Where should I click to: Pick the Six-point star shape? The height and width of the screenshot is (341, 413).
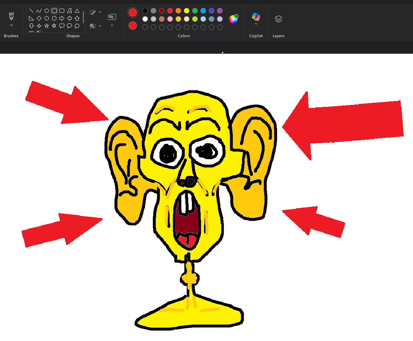click(54, 26)
